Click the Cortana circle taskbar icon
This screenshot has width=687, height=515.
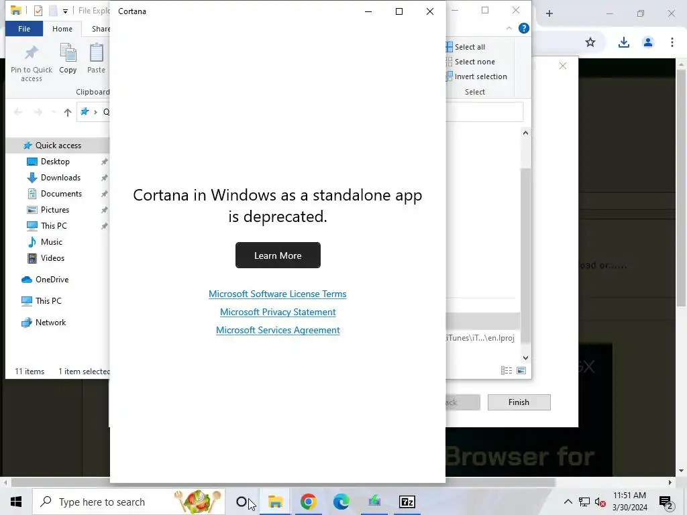[x=242, y=502]
